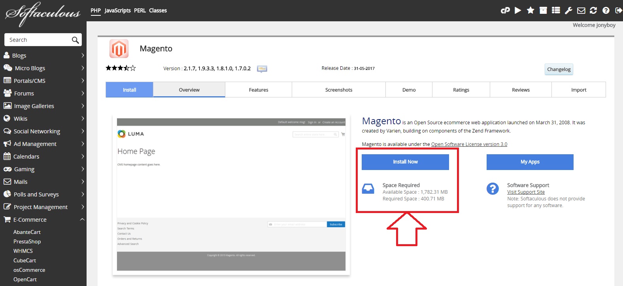Open the help question mark icon in top bar
This screenshot has height=286, width=623.
tap(606, 11)
